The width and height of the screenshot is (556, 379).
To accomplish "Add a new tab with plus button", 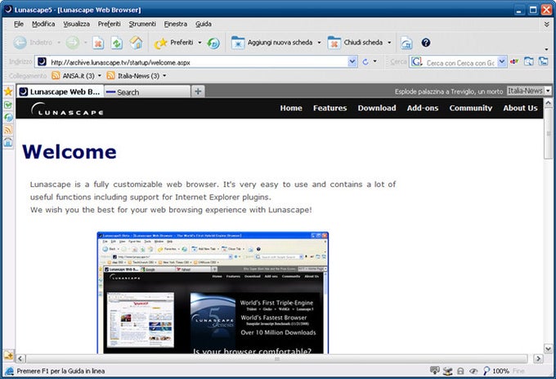I will pos(198,91).
